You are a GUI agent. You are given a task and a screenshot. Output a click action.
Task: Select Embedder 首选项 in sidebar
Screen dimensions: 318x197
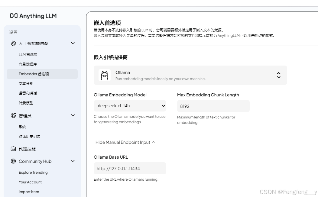click(x=42, y=74)
